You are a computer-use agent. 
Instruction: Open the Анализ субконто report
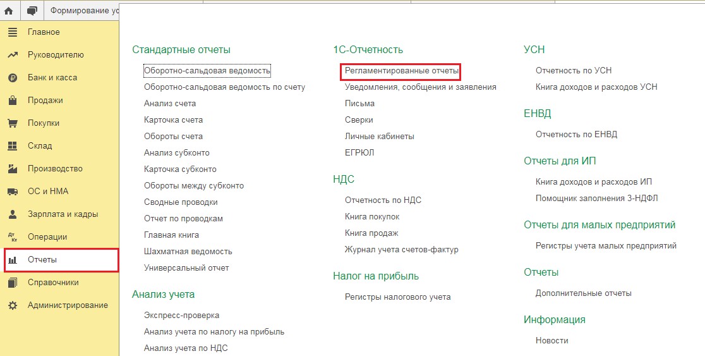[177, 152]
